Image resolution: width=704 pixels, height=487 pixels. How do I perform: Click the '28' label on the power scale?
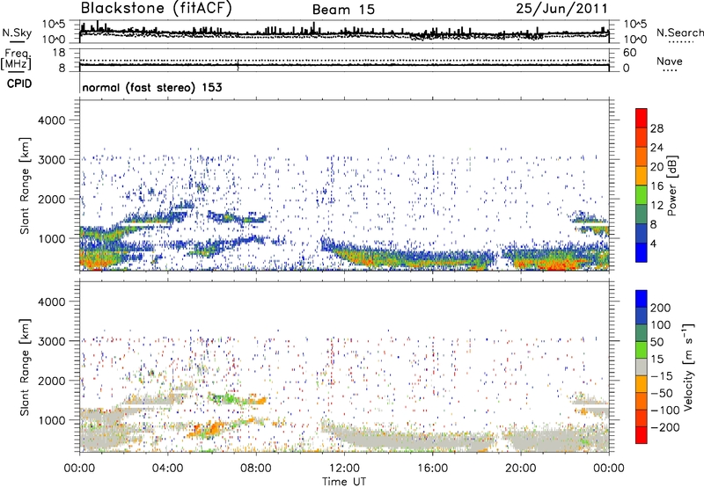(x=656, y=128)
